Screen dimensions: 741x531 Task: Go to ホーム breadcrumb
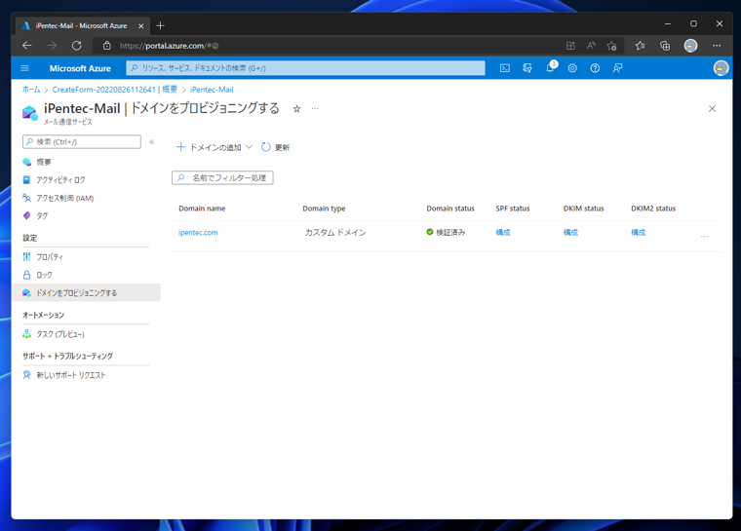[31, 90]
